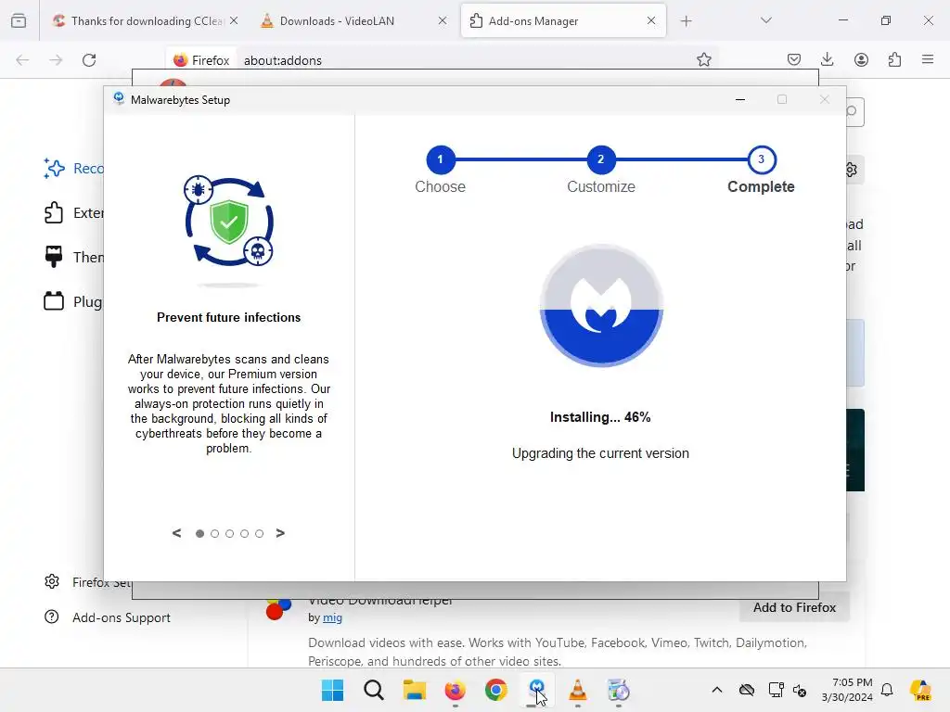The height and width of the screenshot is (712, 950).
Task: Show hidden system tray icons
Action: (x=717, y=690)
